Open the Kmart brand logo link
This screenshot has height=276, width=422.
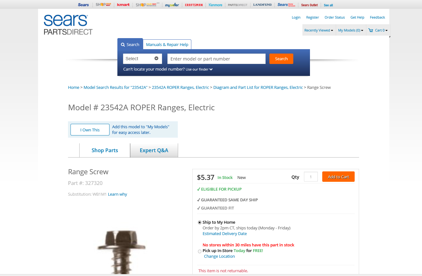(123, 5)
